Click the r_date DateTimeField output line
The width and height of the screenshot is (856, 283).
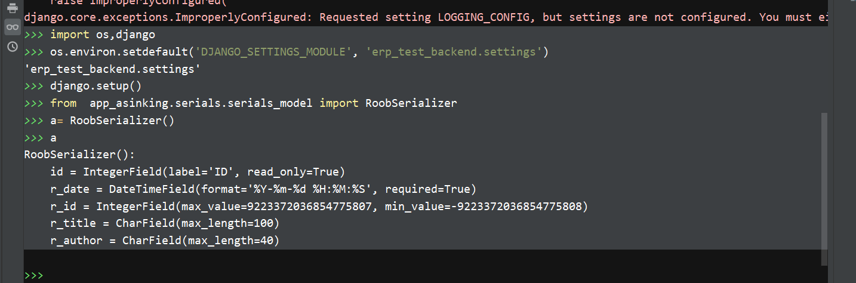pyautogui.click(x=263, y=189)
